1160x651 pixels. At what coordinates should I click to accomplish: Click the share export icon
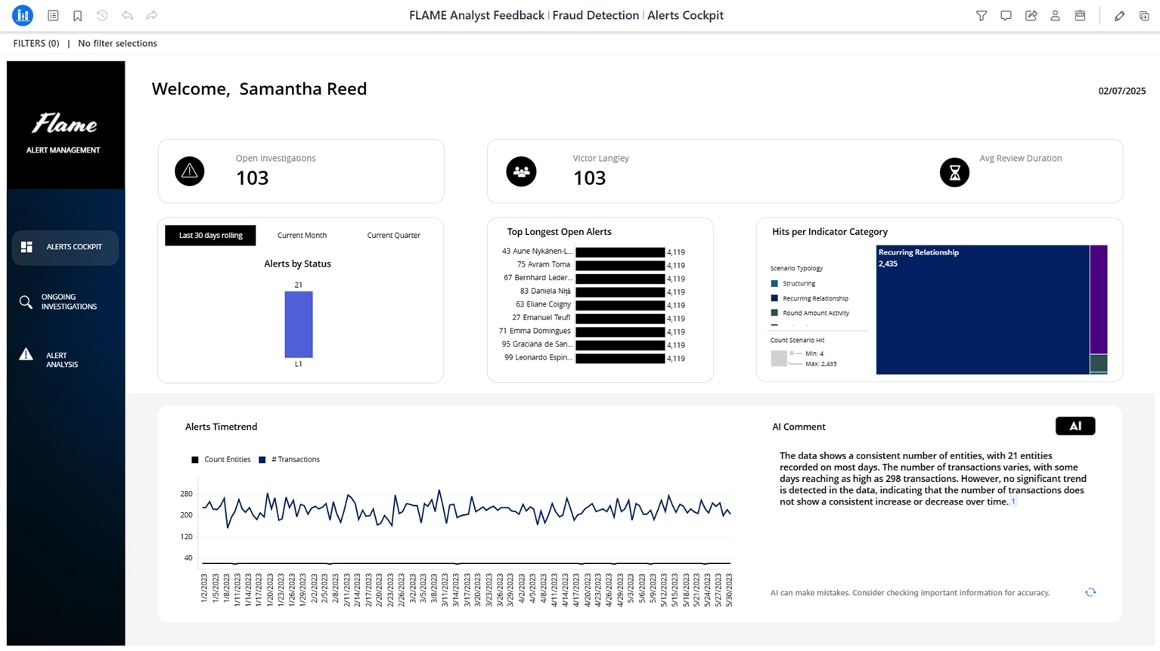coord(1031,16)
